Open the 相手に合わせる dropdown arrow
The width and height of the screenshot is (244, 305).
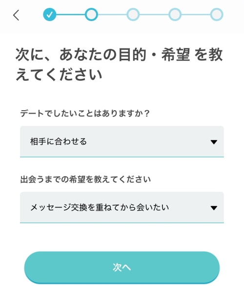(214, 142)
